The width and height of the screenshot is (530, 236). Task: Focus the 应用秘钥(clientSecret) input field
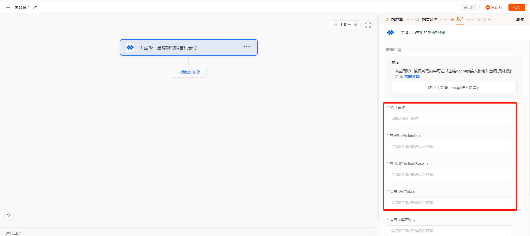(449, 175)
